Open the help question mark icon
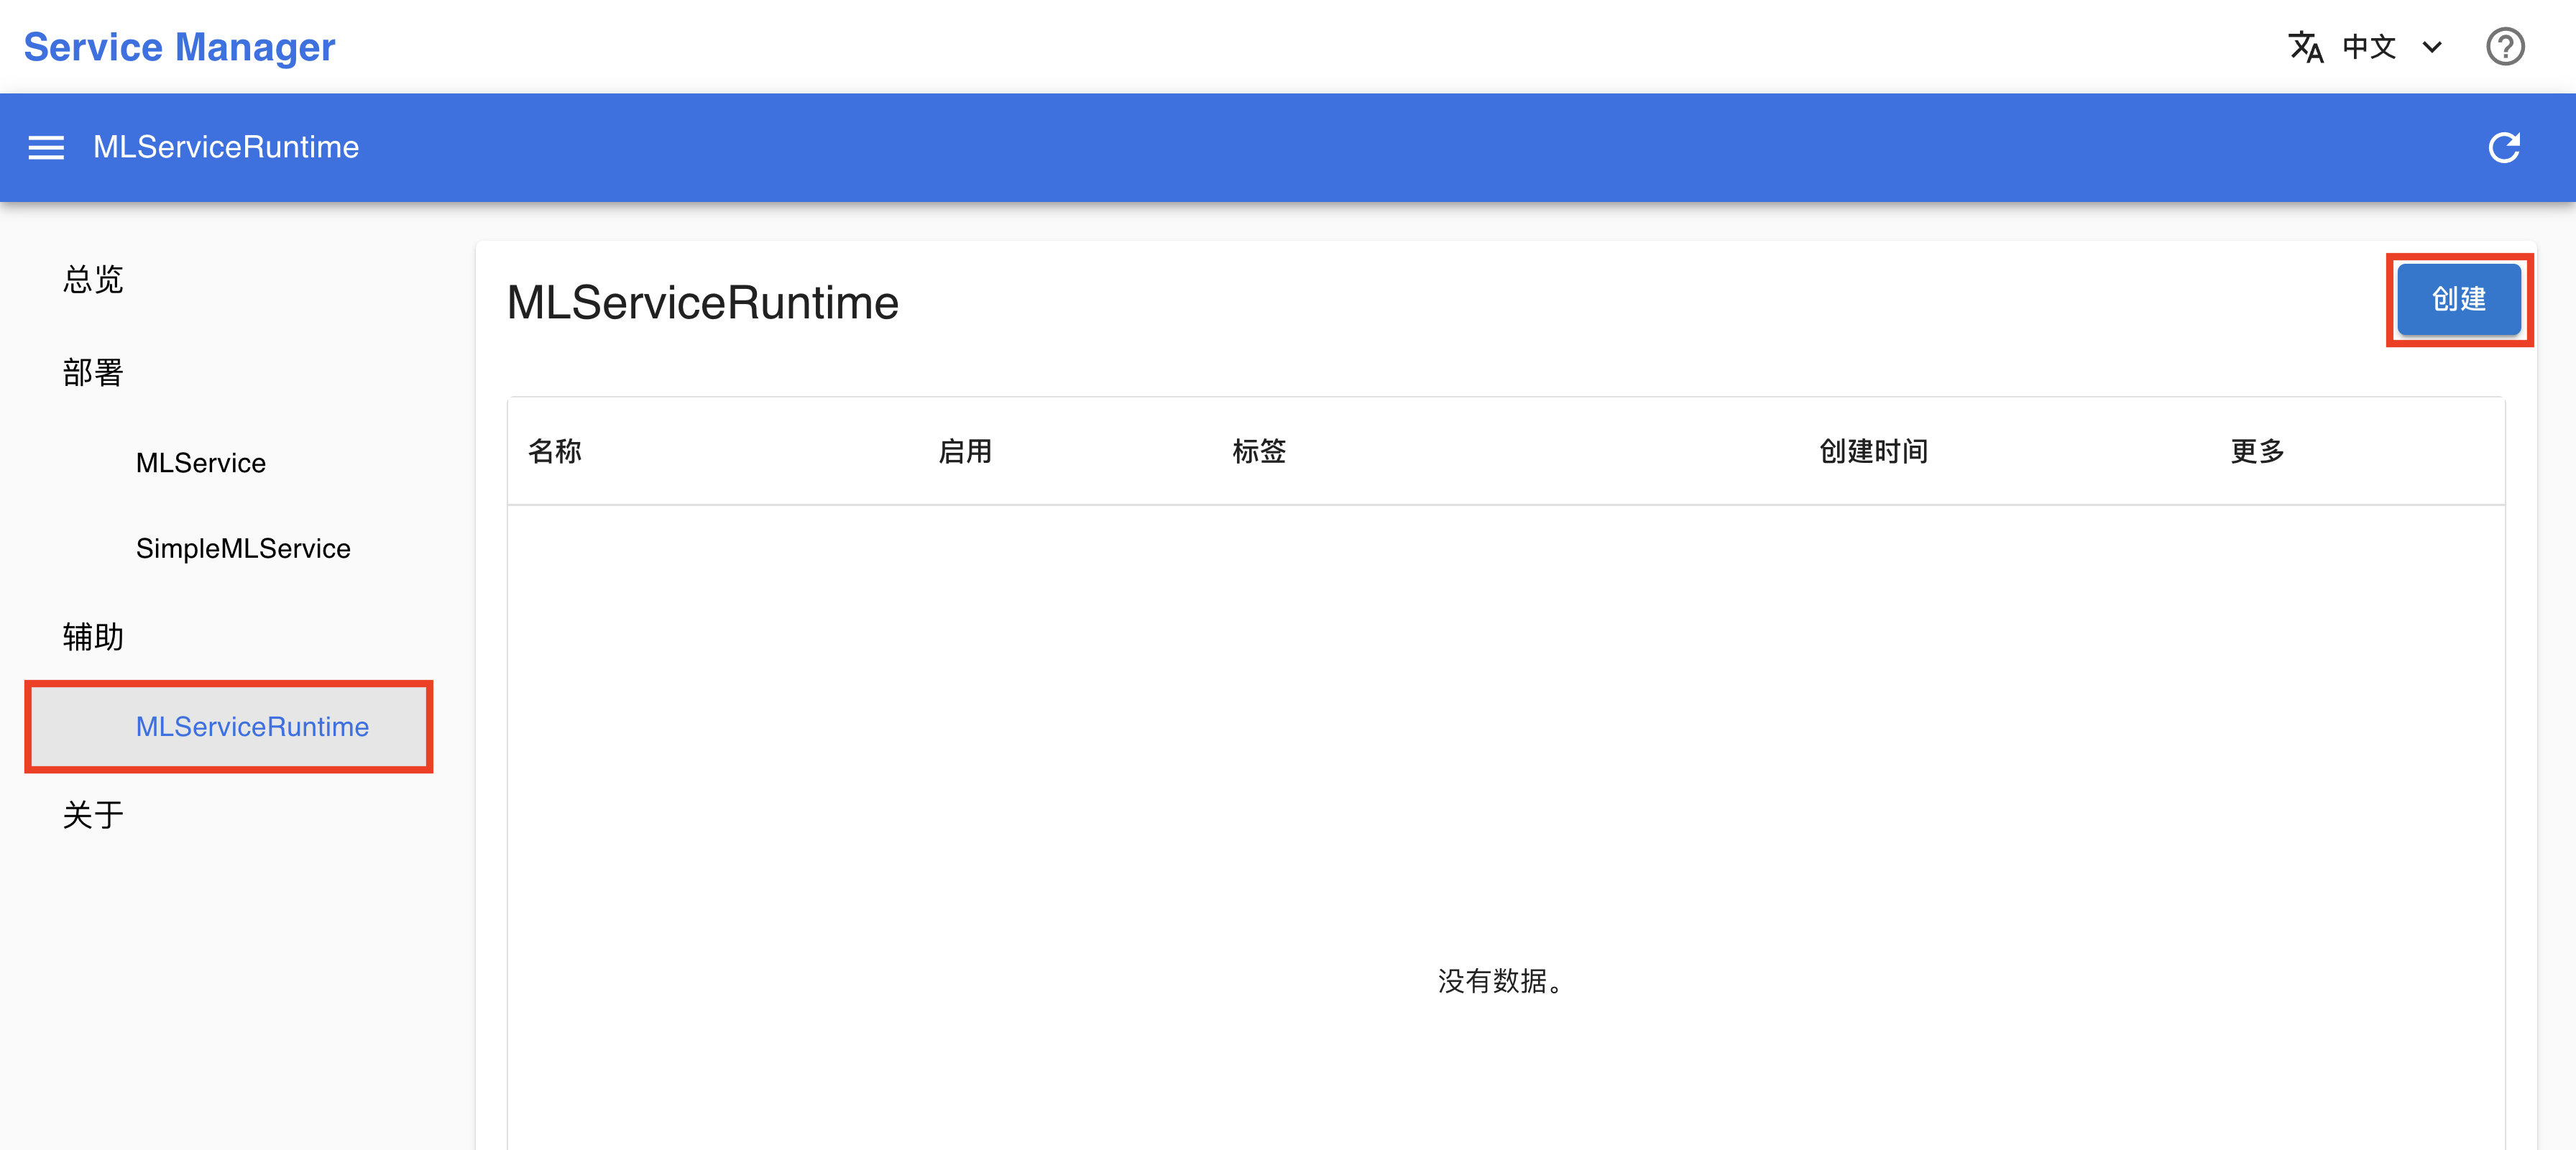Viewport: 2576px width, 1150px height. pyautogui.click(x=2504, y=47)
